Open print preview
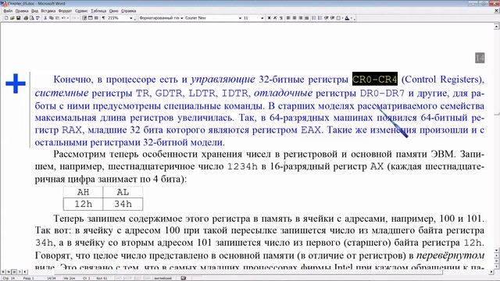 31,18
